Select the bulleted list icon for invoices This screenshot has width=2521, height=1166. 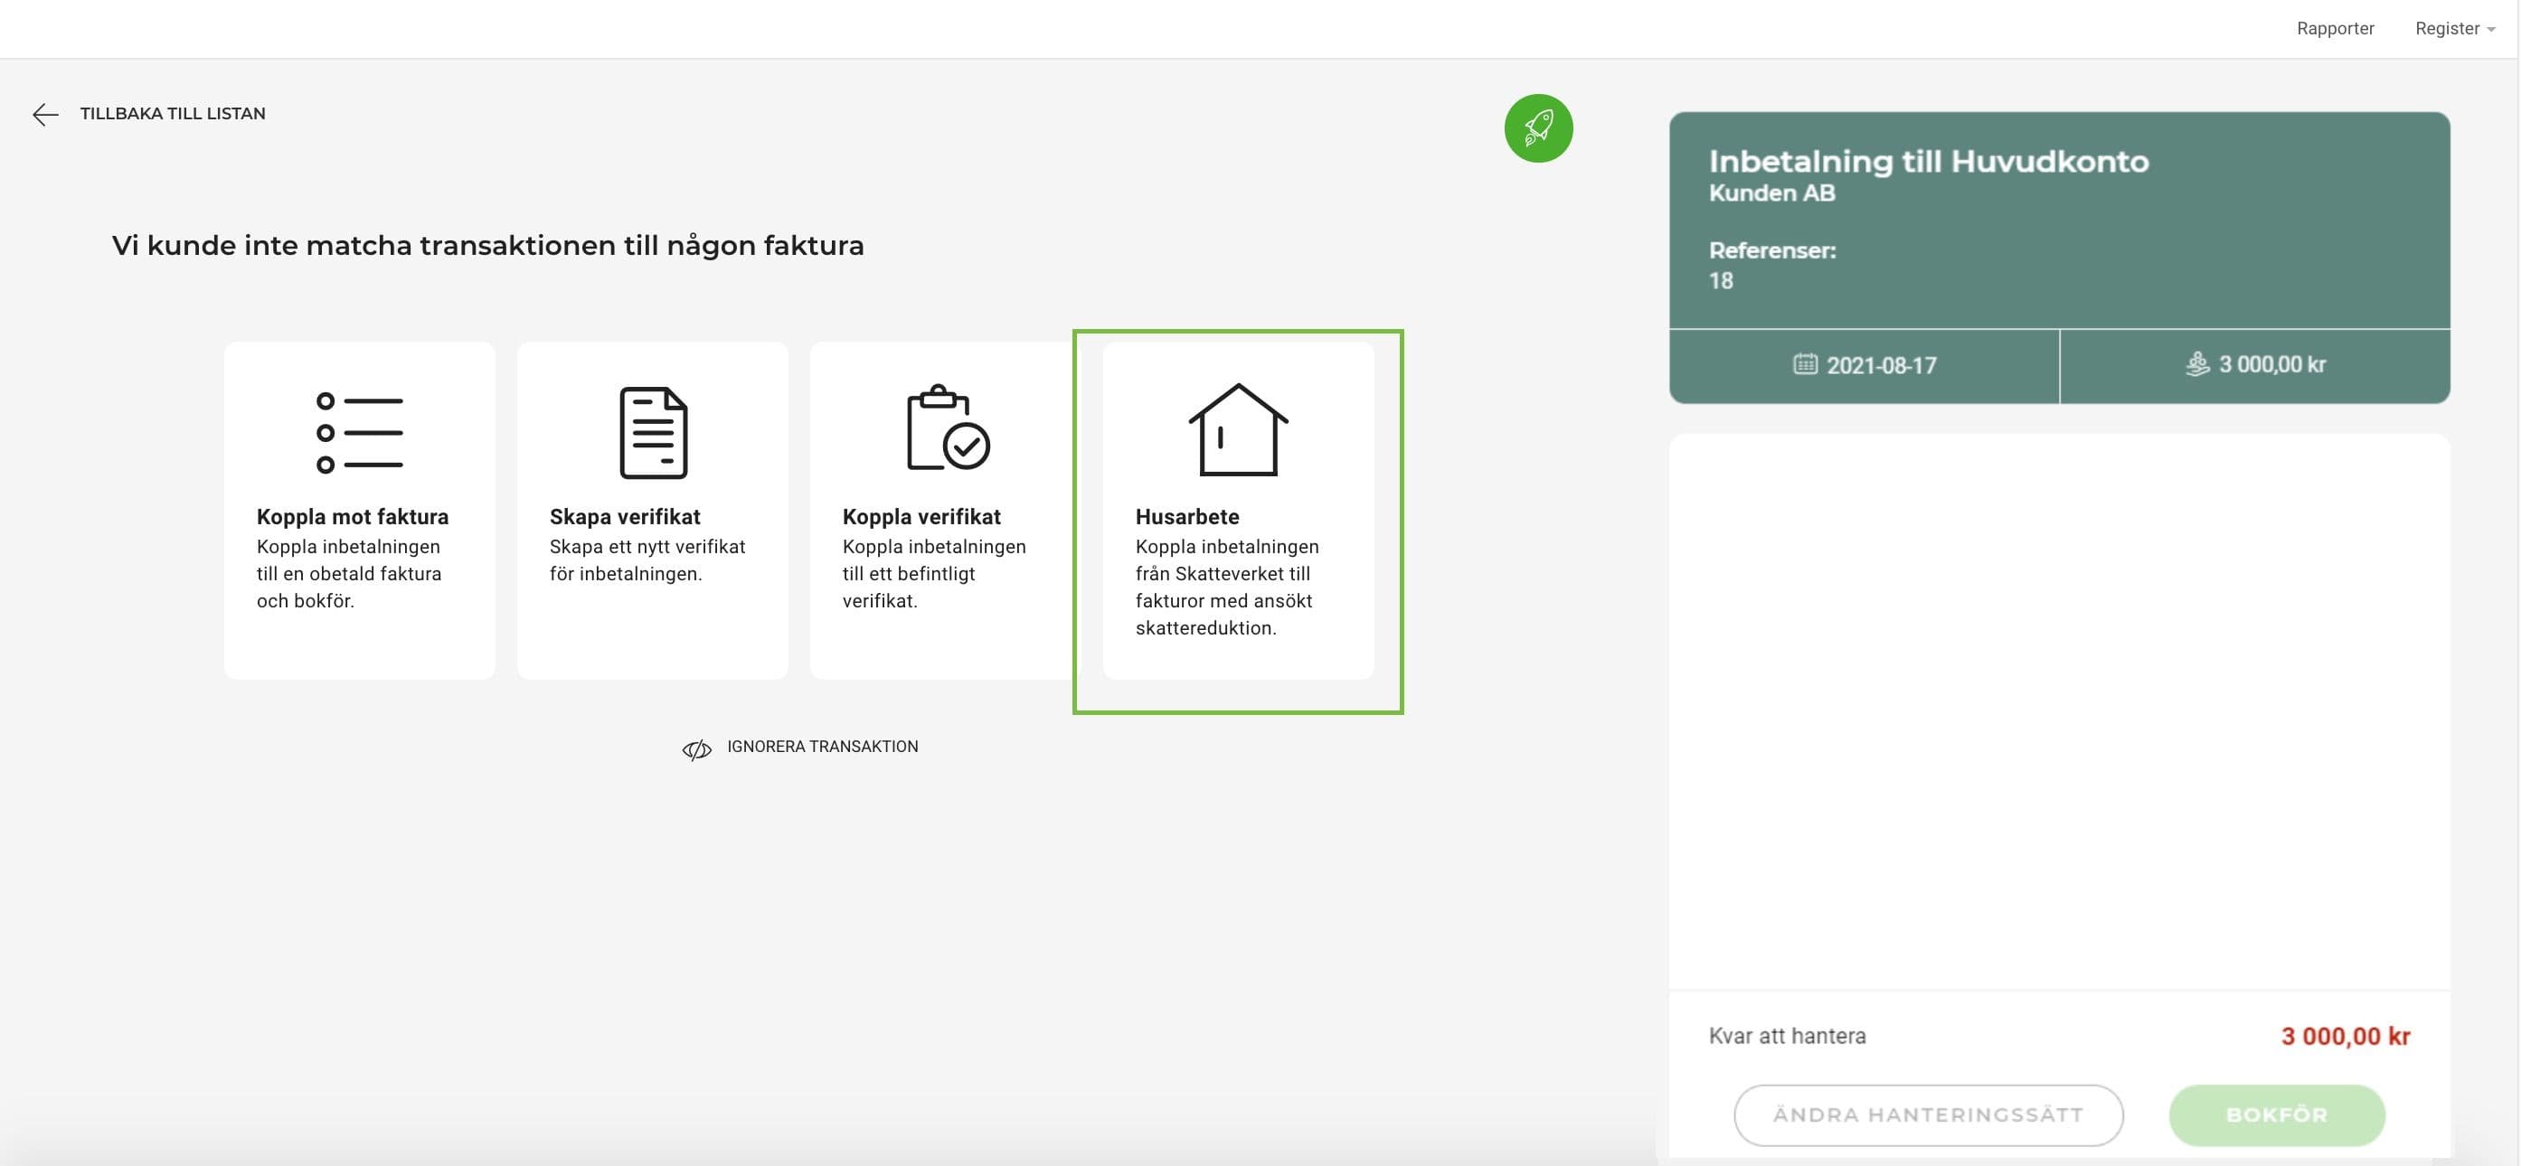tap(359, 432)
